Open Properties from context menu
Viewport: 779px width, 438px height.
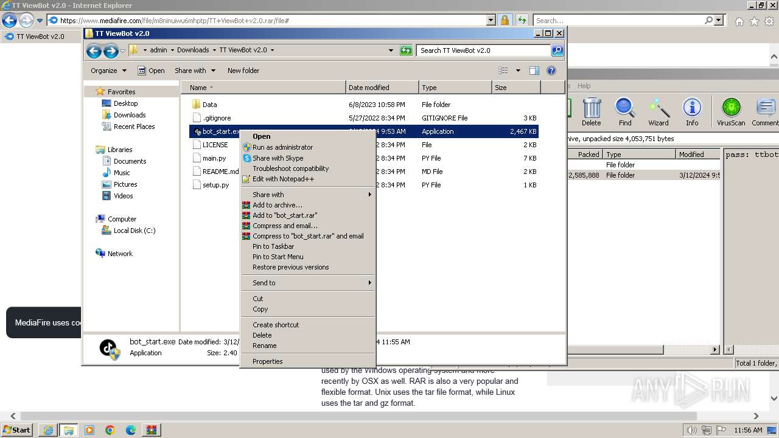point(307,361)
